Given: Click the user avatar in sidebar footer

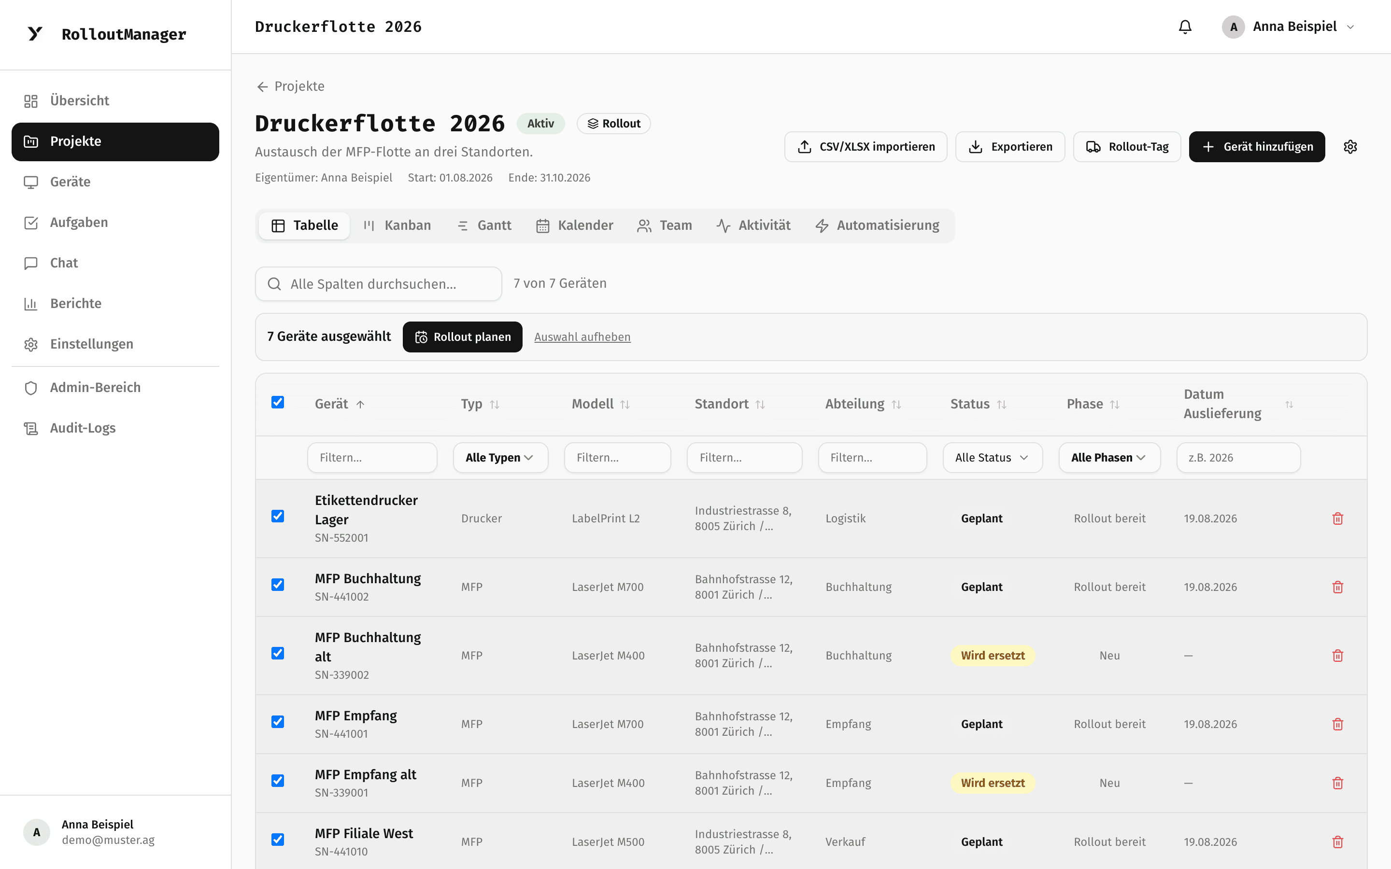Looking at the screenshot, I should click(x=37, y=832).
